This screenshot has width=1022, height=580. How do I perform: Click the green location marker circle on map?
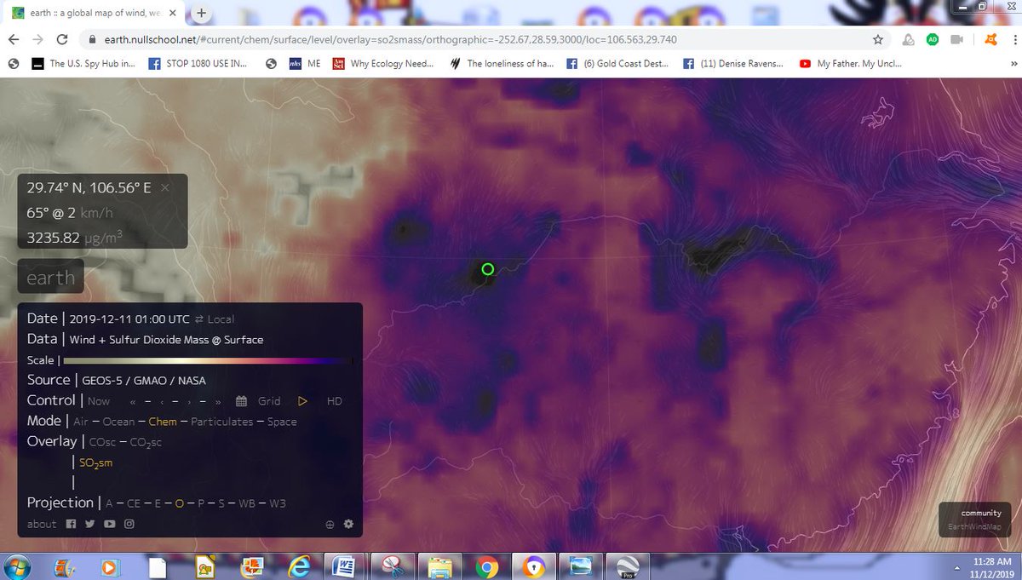pos(488,269)
